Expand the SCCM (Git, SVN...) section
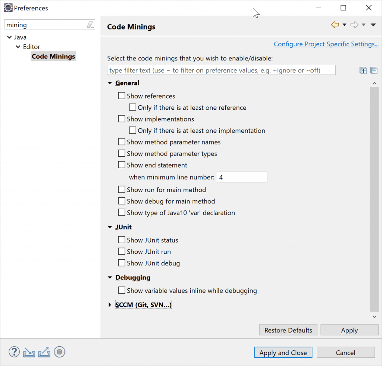The width and height of the screenshot is (382, 366). 110,305
